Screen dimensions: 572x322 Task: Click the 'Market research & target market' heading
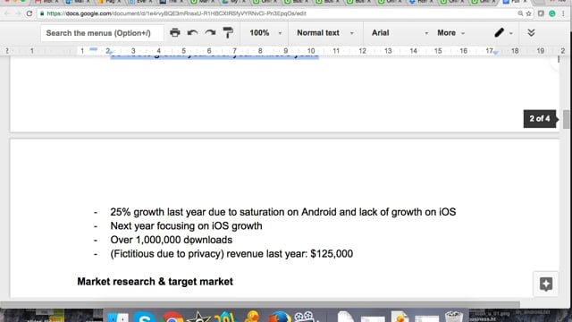click(x=155, y=282)
